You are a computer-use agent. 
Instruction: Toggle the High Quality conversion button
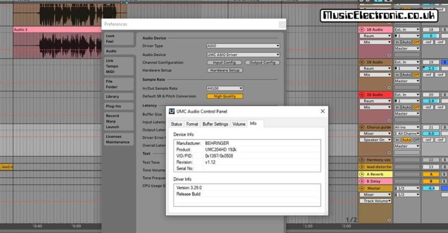(x=225, y=96)
